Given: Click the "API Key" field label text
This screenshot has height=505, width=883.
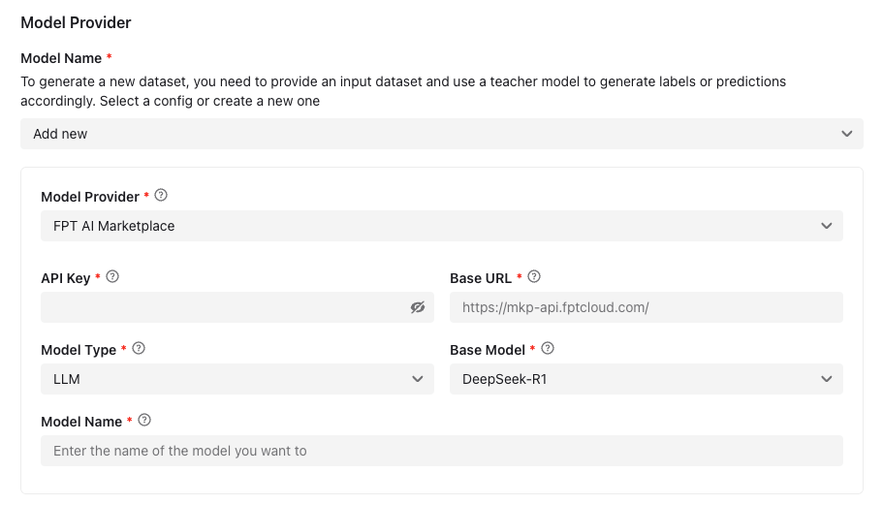Looking at the screenshot, I should [x=65, y=278].
